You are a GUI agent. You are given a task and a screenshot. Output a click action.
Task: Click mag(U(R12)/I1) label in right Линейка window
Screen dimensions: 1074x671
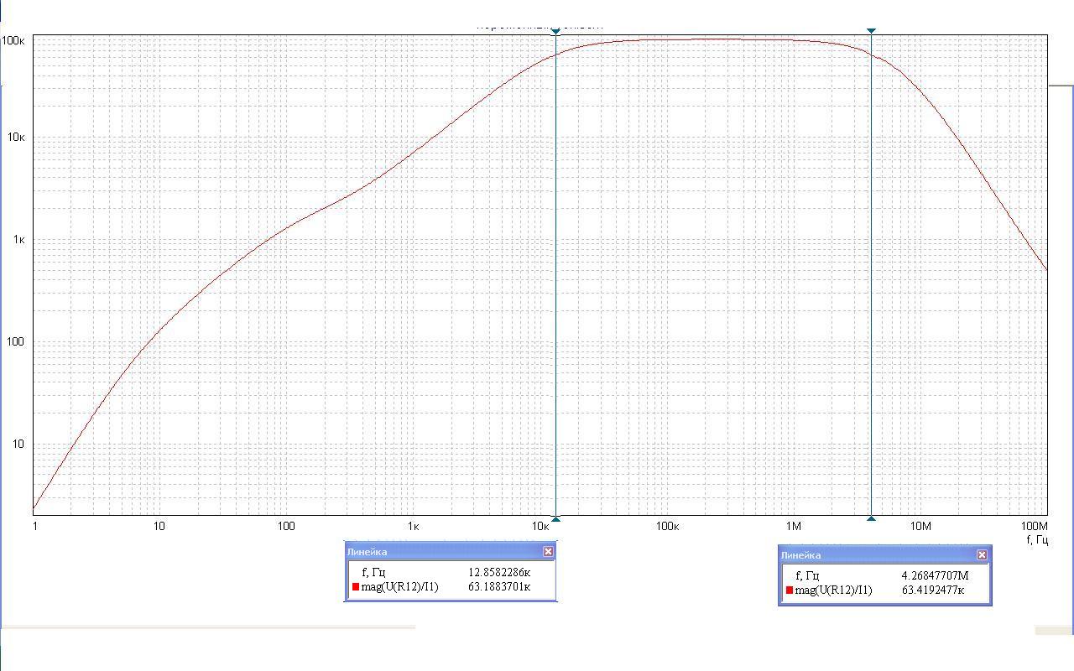point(833,590)
